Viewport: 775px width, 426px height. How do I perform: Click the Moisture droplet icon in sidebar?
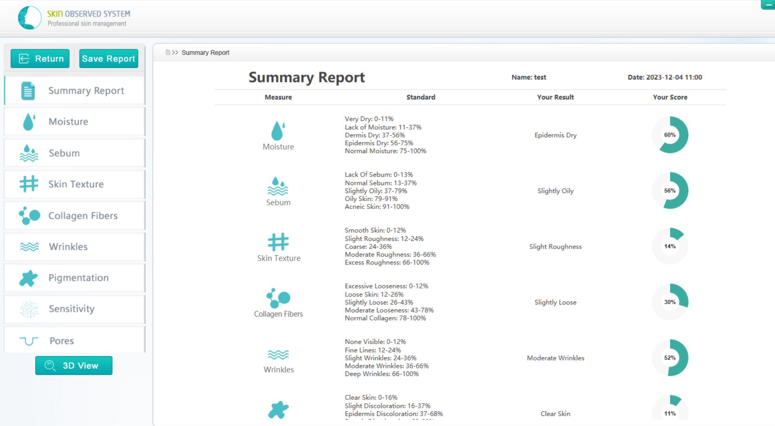(29, 122)
